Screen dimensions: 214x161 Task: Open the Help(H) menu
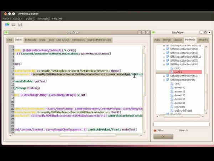click(x=57, y=19)
